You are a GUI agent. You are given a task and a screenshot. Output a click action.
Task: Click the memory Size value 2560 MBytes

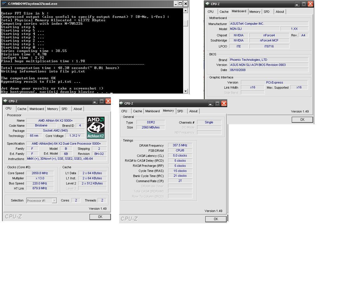coord(151,127)
